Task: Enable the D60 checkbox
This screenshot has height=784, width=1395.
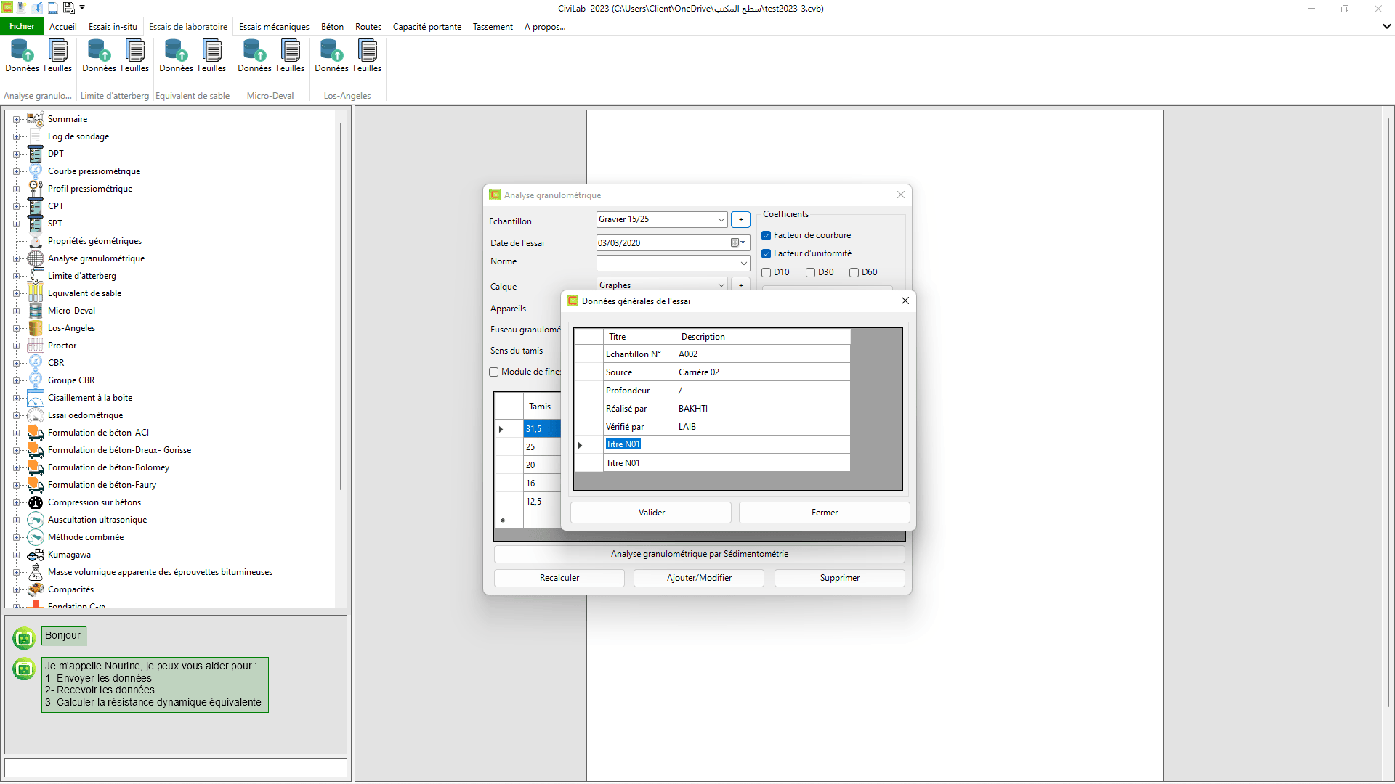Action: (x=854, y=272)
